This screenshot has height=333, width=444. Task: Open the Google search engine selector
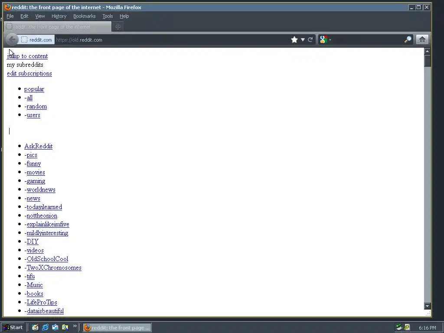(x=325, y=39)
